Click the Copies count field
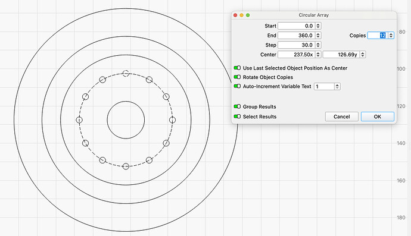This screenshot has width=411, height=236. [x=378, y=35]
